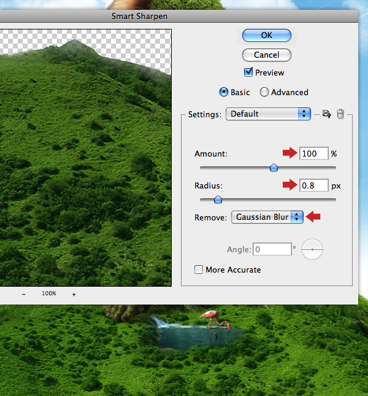
Task: Click the Radius slider handle
Action: coord(218,200)
